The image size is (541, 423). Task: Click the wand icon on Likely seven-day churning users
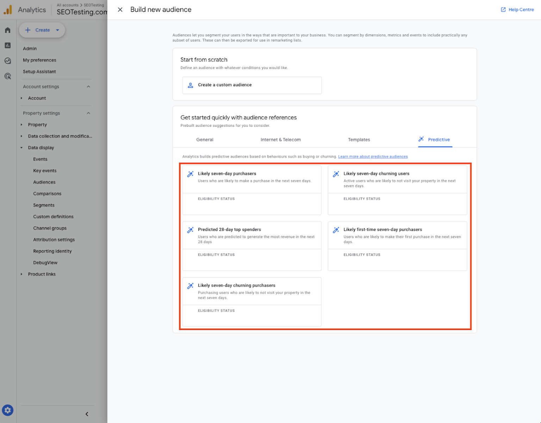point(336,174)
